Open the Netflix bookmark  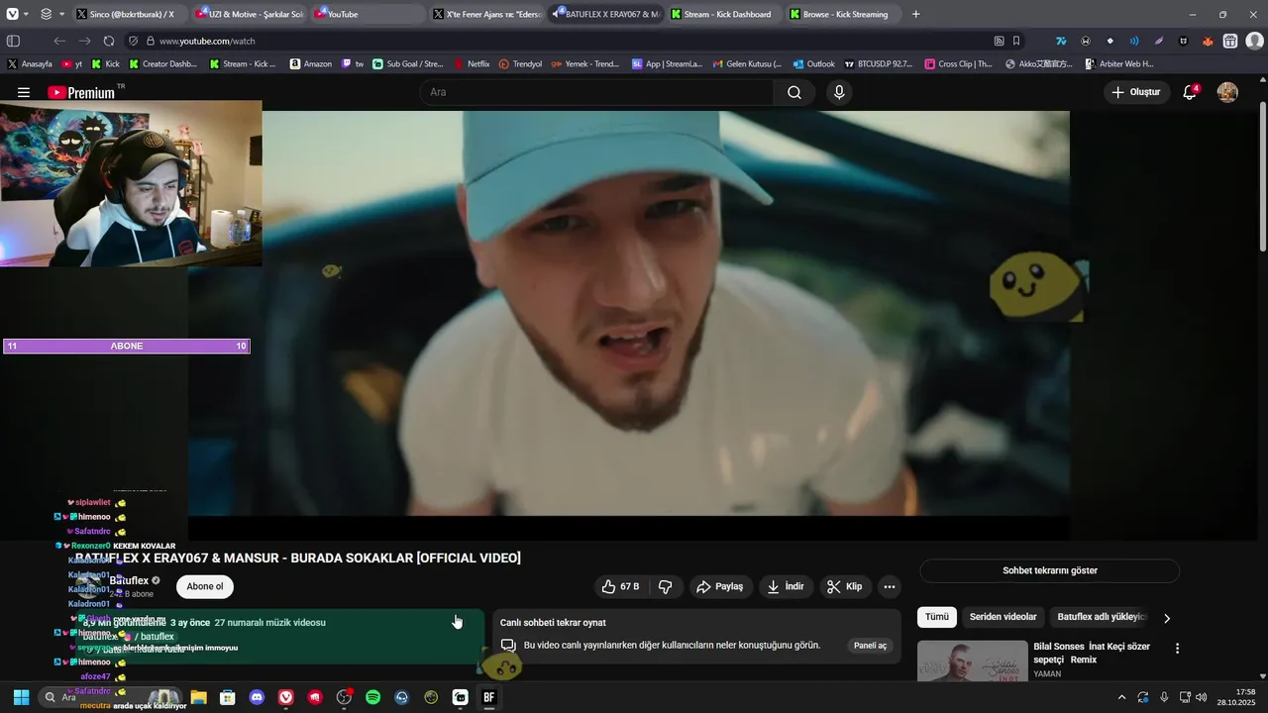click(x=472, y=63)
